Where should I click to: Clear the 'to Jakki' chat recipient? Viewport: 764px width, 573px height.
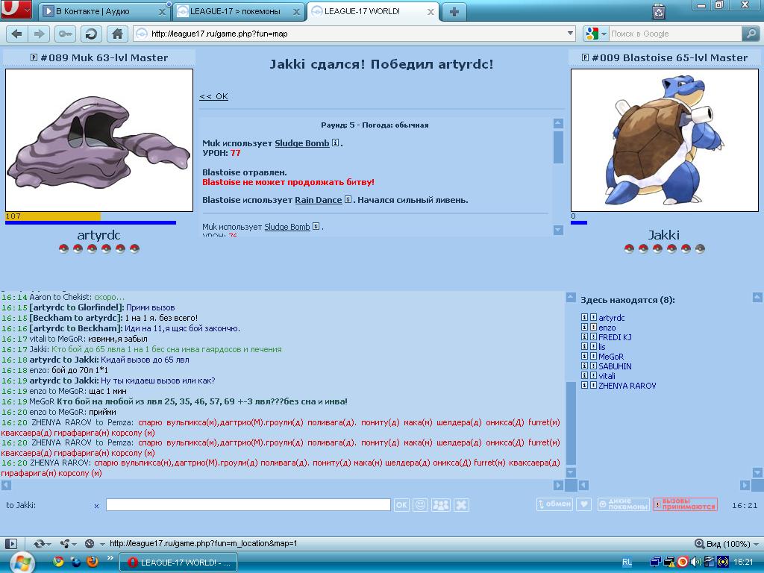pyautogui.click(x=96, y=506)
